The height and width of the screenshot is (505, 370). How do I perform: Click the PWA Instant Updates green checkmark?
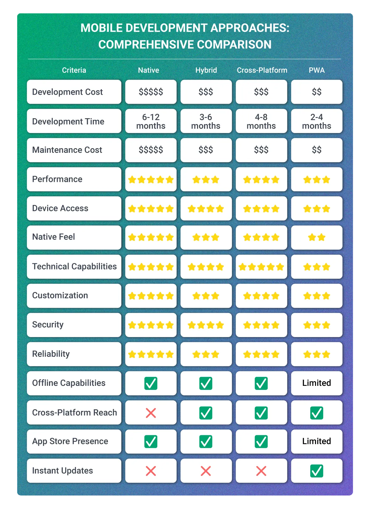pyautogui.click(x=317, y=471)
